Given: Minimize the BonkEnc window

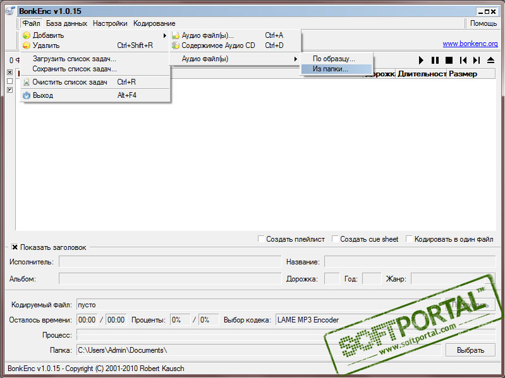Looking at the screenshot, I should pyautogui.click(x=481, y=12).
